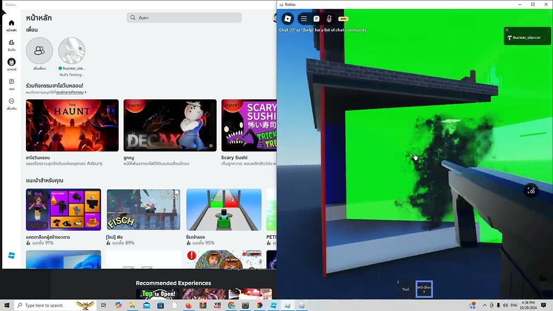Open The Haunt event thumbnail

pos(72,125)
